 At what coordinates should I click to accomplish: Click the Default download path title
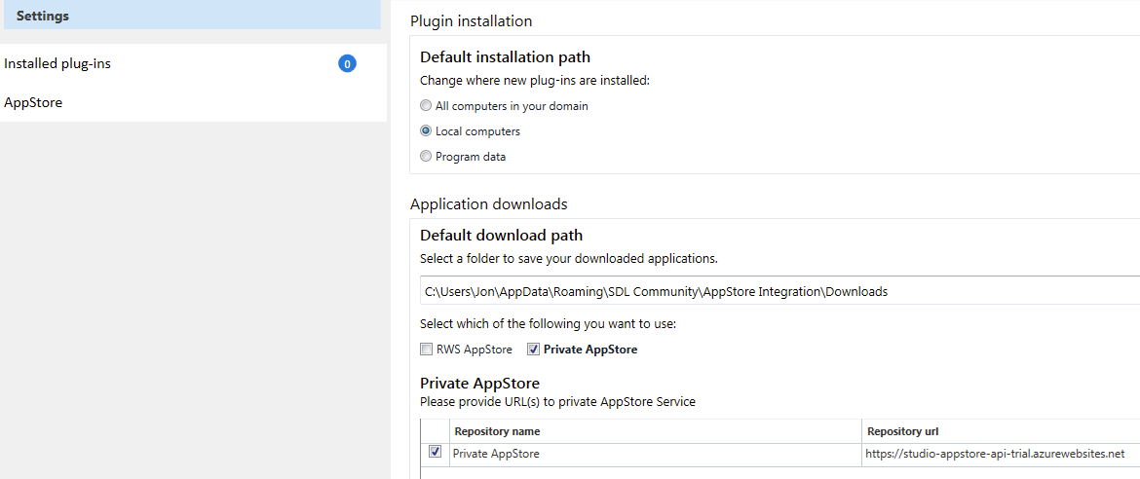502,236
